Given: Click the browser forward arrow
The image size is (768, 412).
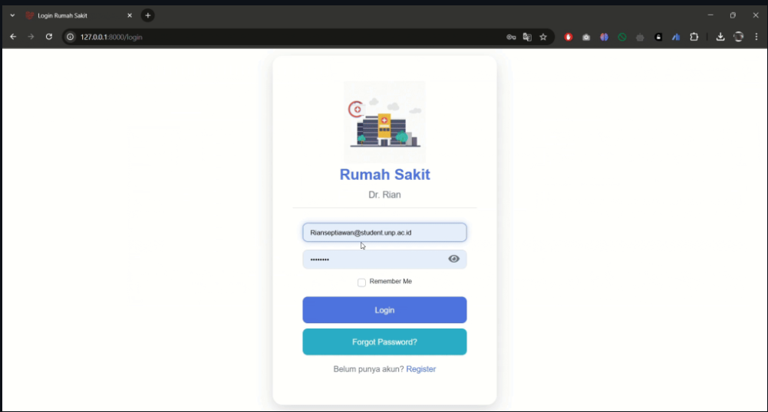Looking at the screenshot, I should pos(31,37).
